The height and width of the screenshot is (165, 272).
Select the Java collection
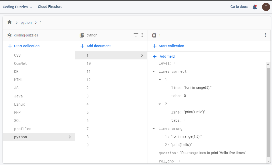(x=18, y=96)
